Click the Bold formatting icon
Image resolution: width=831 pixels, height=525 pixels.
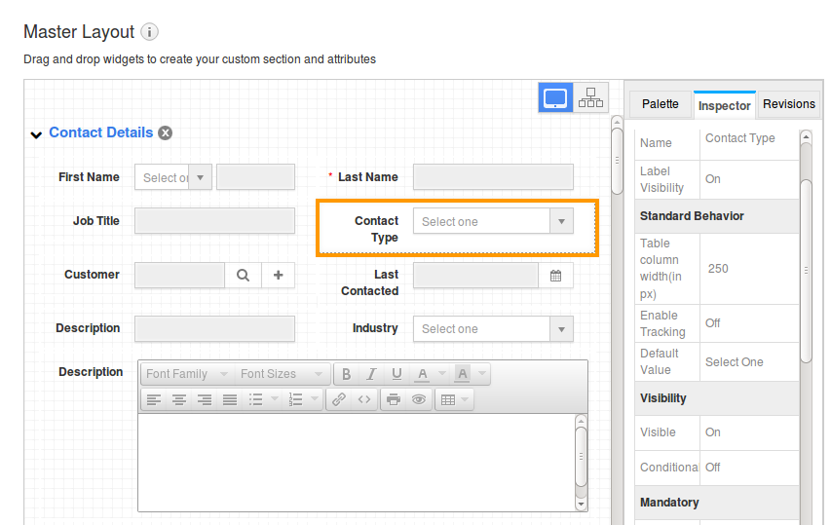point(347,374)
